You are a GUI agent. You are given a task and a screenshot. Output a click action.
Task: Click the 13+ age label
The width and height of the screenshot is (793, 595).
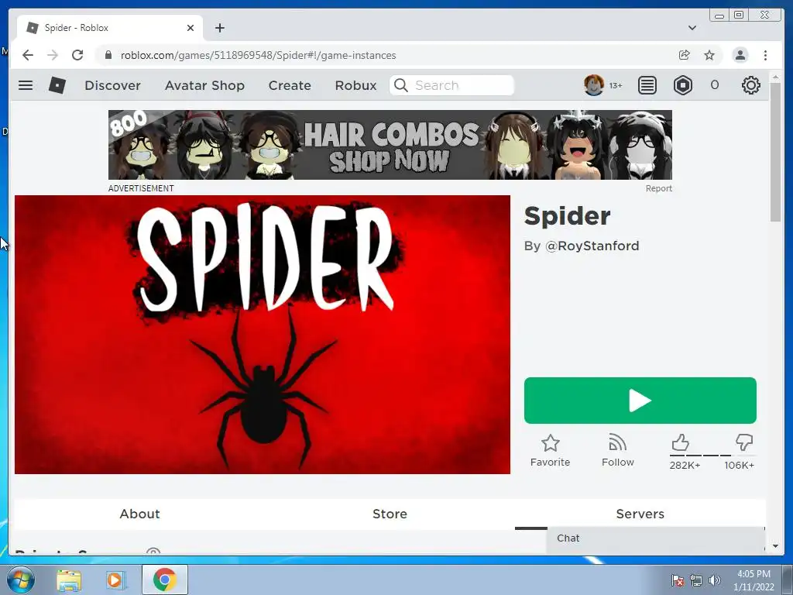[x=616, y=85]
